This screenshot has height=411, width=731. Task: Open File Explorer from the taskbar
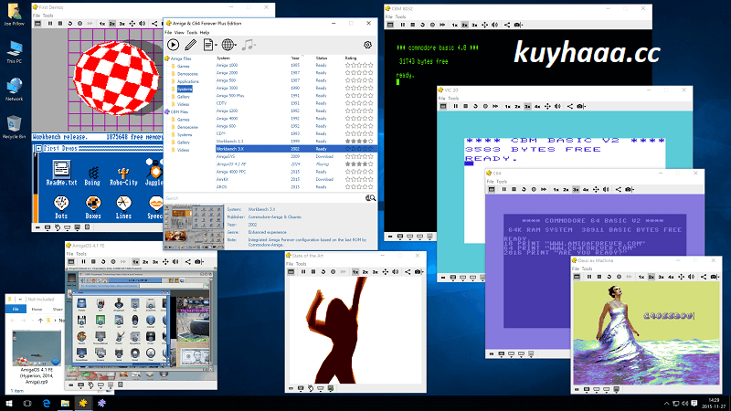coord(65,403)
